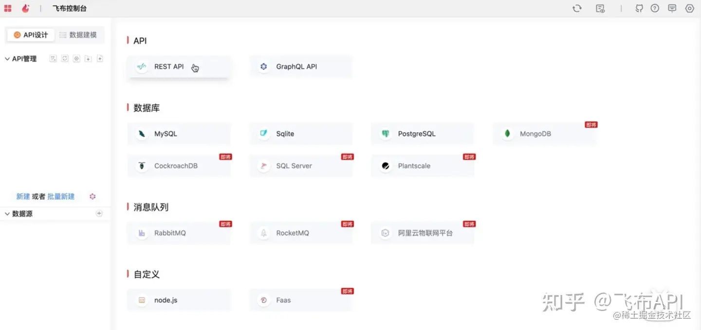Choose the 阿里云物联网平台 label text
The image size is (701, 330).
(425, 233)
